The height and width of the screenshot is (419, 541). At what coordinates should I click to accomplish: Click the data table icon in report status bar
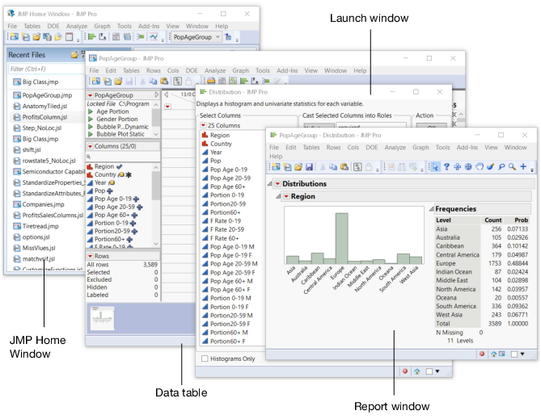pyautogui.click(x=501, y=354)
